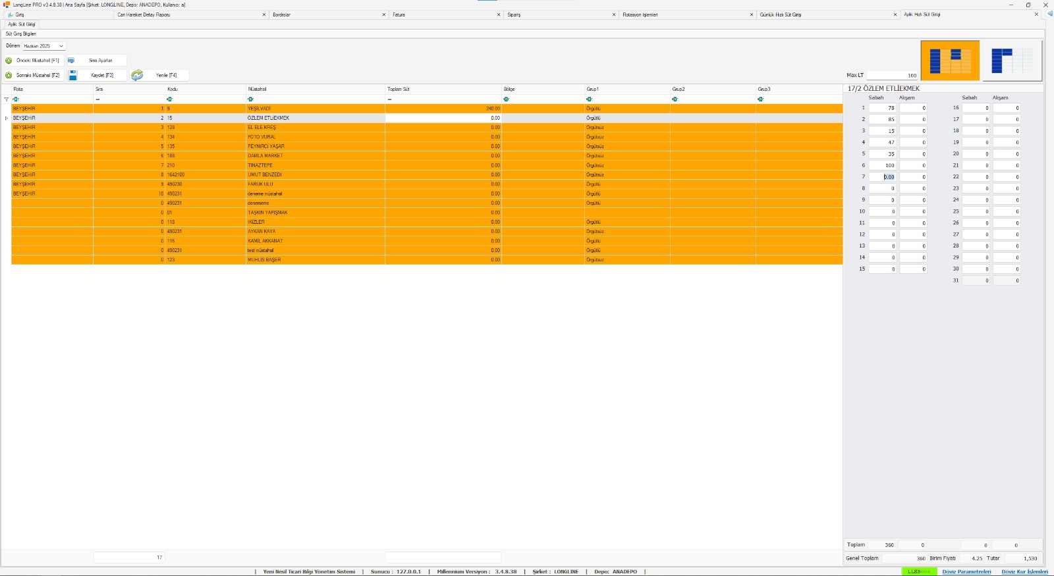Click the day 1 Sabah field showing 78
The image size is (1054, 576).
coord(882,108)
